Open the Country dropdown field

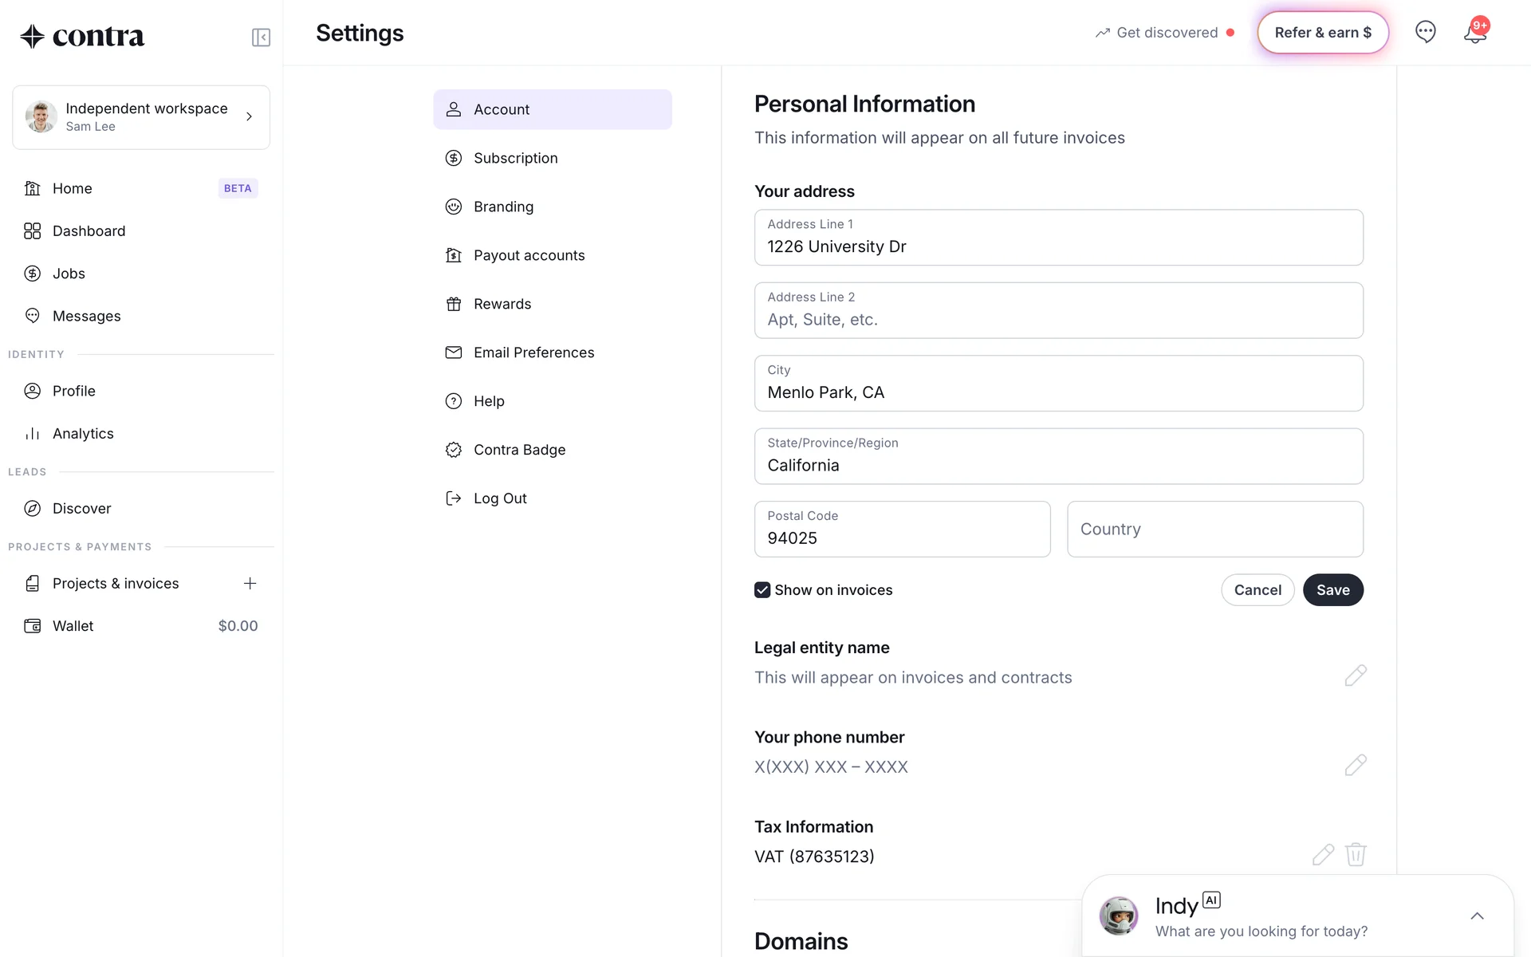tap(1214, 530)
